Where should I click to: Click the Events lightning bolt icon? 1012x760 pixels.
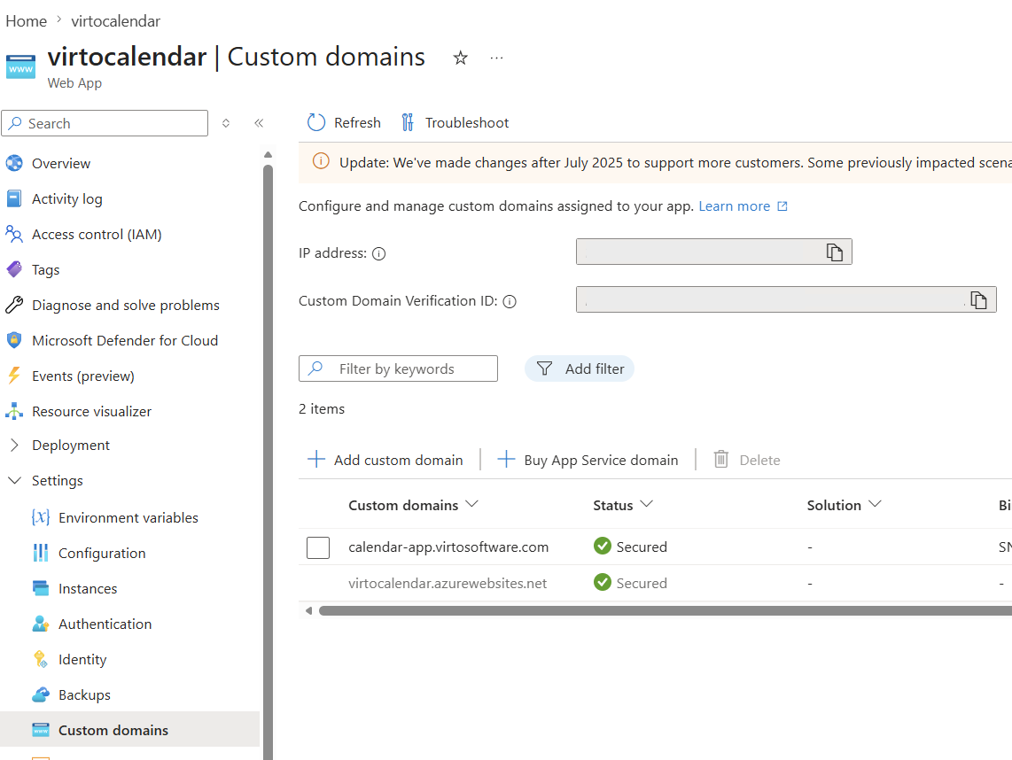[14, 376]
